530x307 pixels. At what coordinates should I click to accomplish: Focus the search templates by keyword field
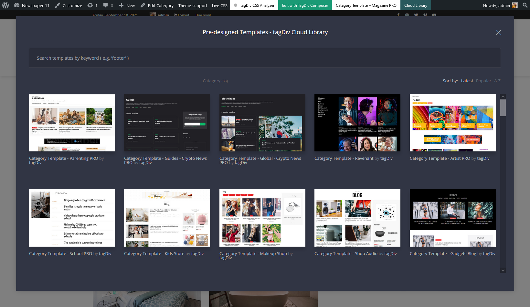click(265, 58)
